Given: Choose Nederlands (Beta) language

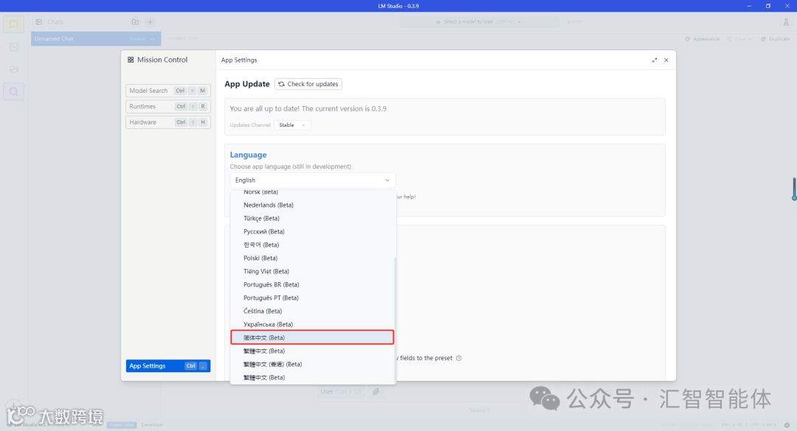Looking at the screenshot, I should (313, 205).
